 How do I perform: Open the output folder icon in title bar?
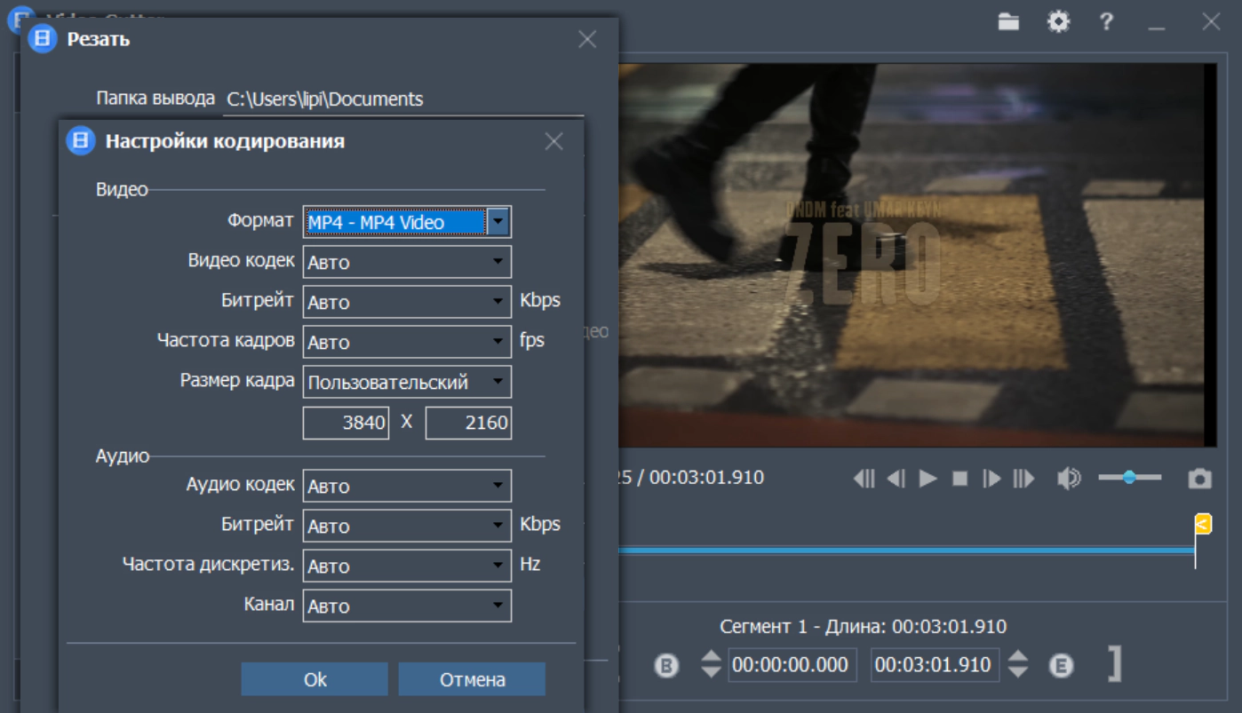1008,22
